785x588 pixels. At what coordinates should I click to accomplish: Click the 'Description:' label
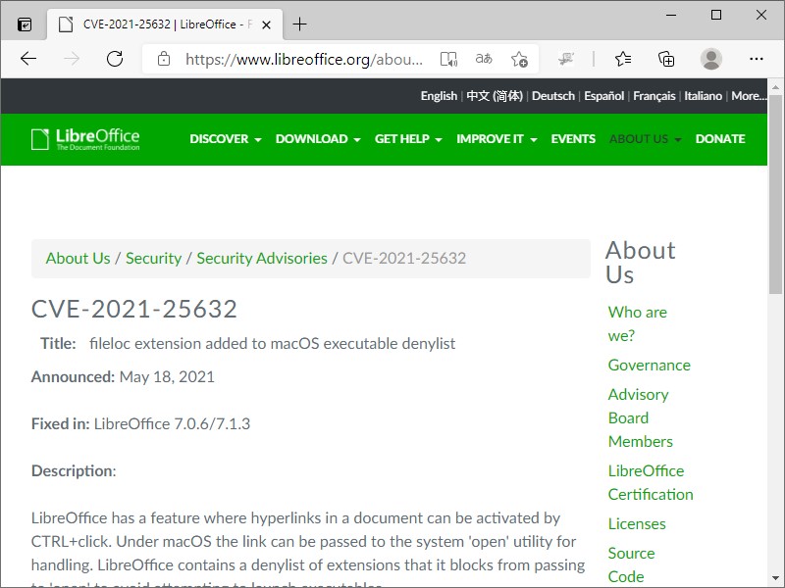pyautogui.click(x=74, y=471)
